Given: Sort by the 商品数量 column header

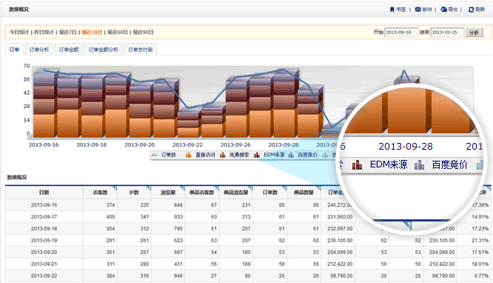Looking at the screenshot, I should 303,193.
